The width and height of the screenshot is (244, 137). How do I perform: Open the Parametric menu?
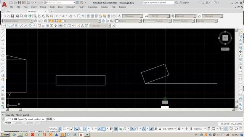93,7
